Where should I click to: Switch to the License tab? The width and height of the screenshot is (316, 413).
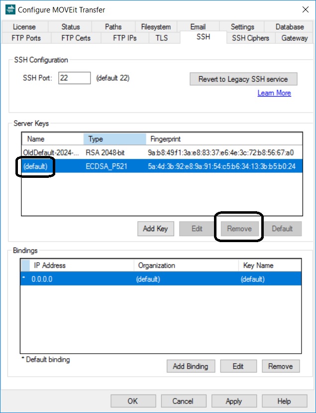coord(24,27)
